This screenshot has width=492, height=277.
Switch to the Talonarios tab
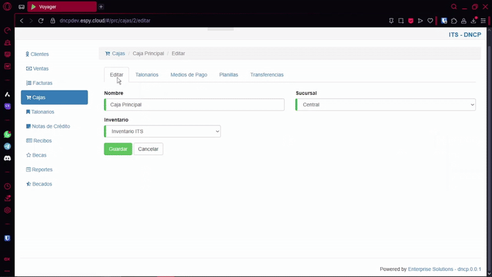147,74
